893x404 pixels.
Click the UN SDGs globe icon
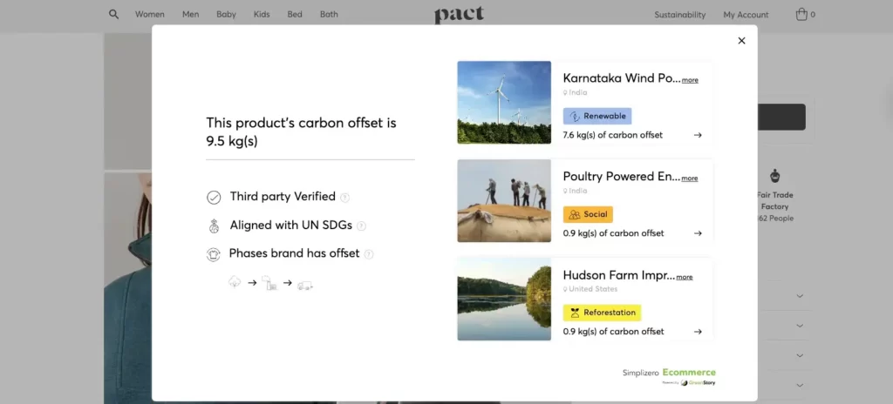[x=214, y=226]
